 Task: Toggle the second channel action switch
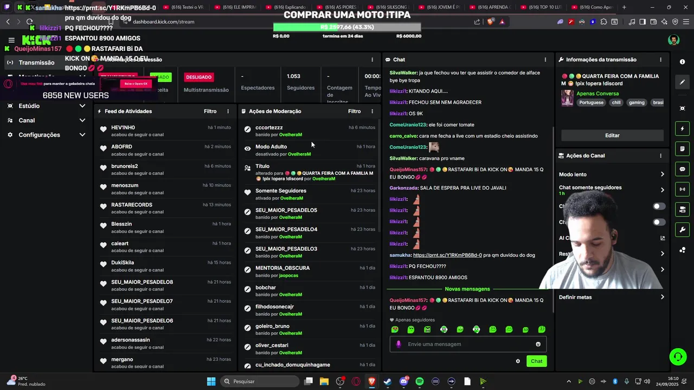(x=659, y=222)
